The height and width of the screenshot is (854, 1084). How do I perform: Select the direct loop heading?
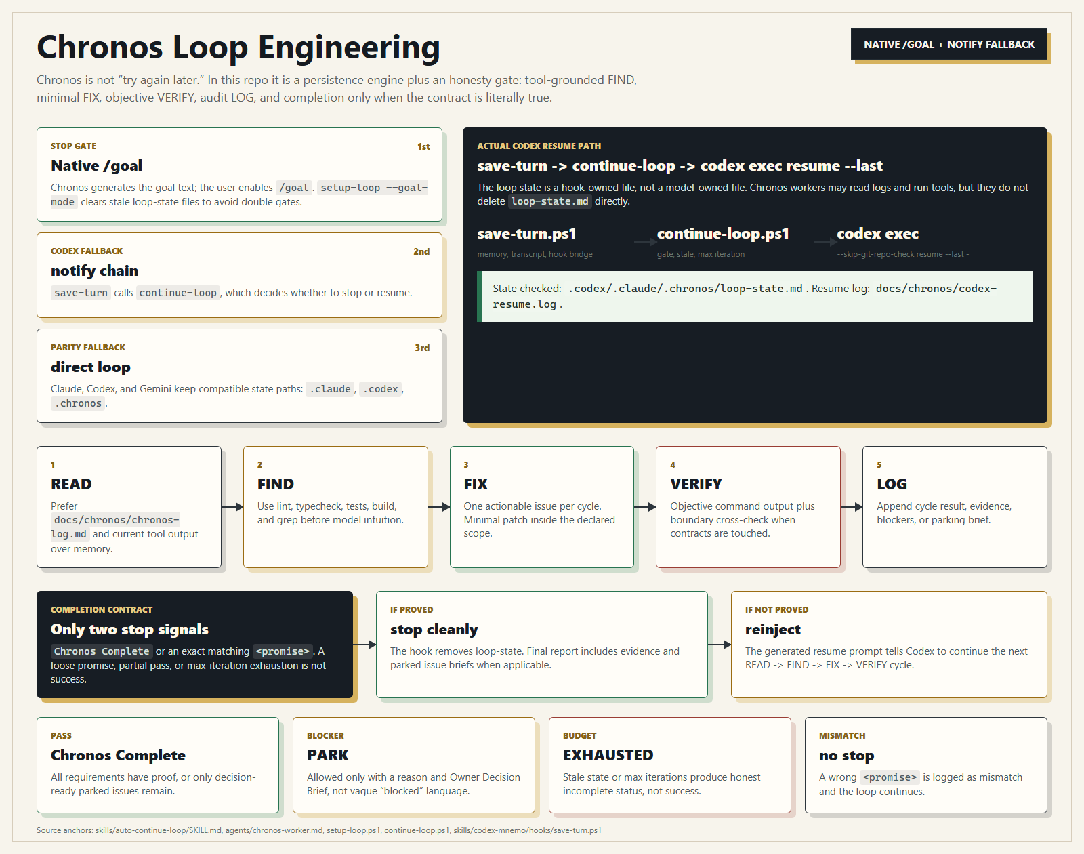tap(91, 367)
